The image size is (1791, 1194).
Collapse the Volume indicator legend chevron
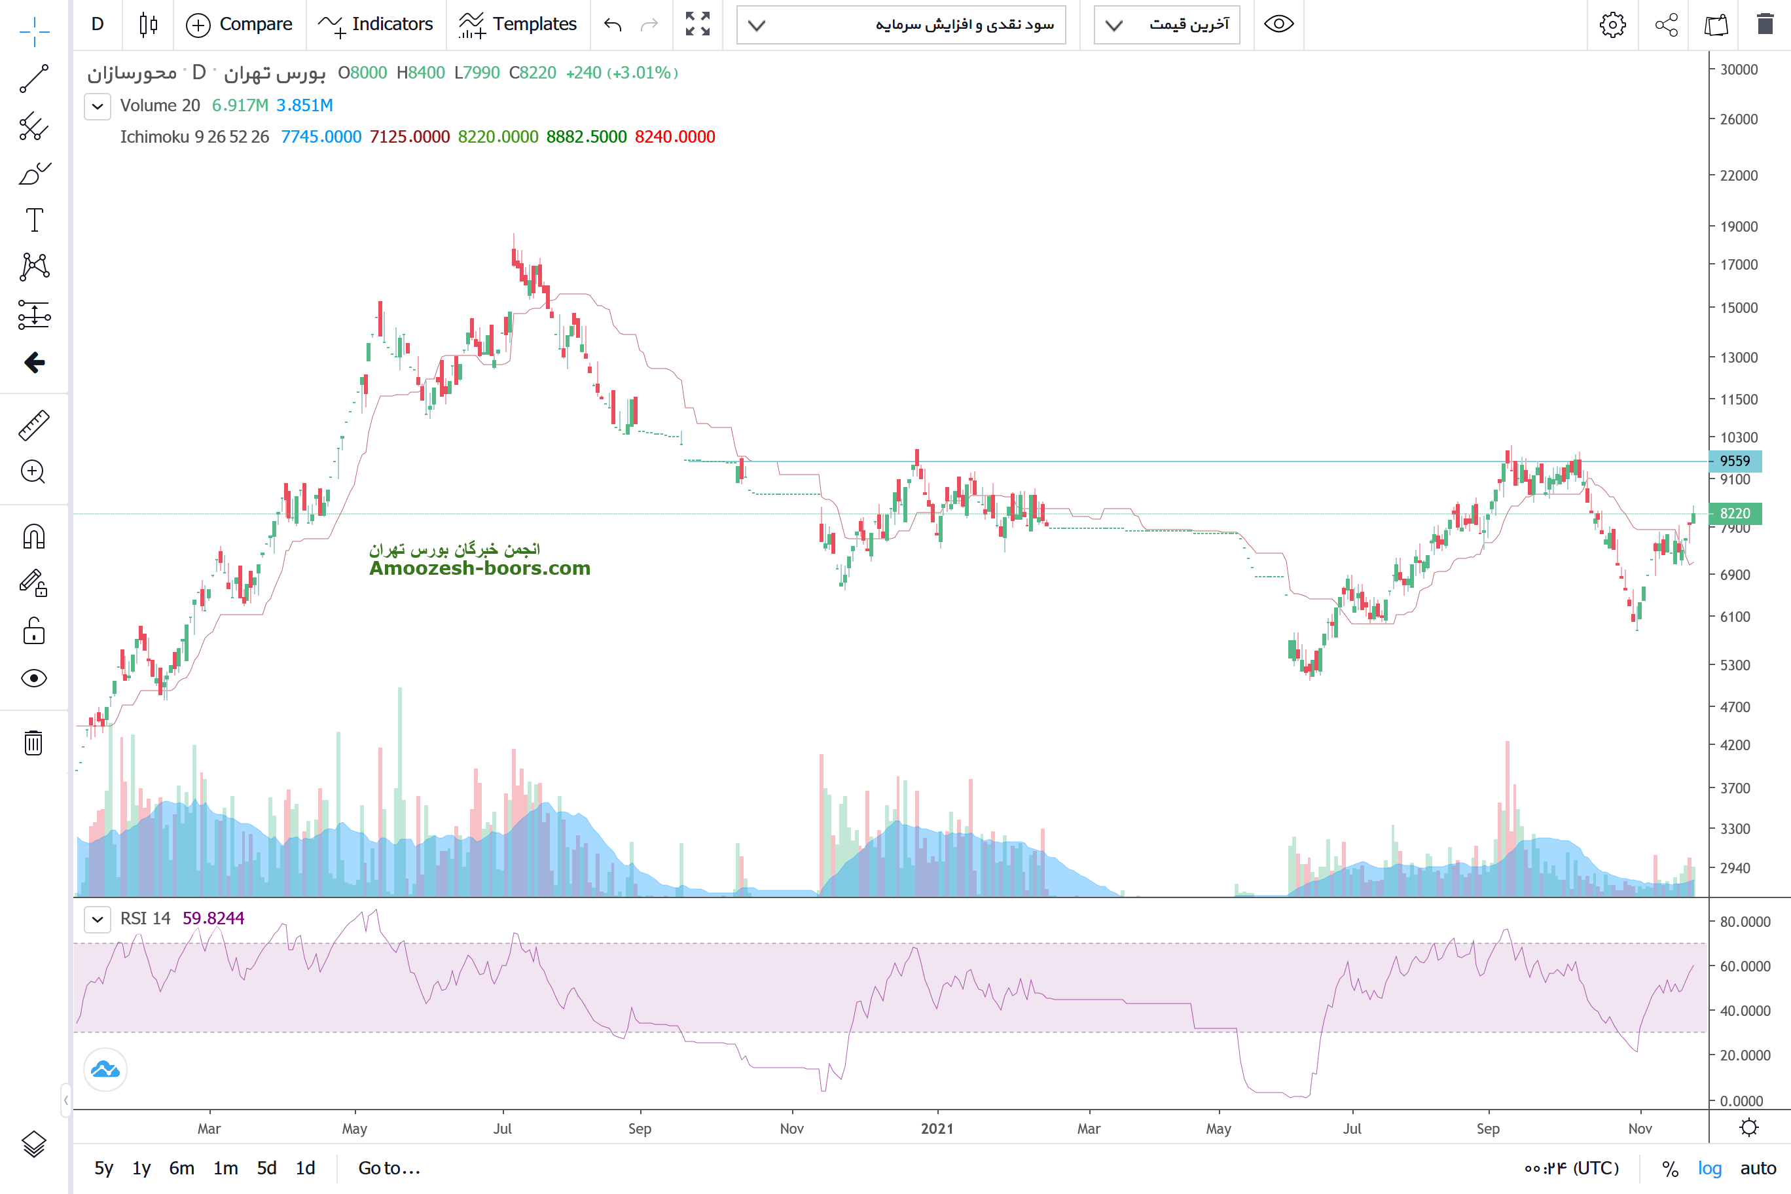pyautogui.click(x=98, y=106)
